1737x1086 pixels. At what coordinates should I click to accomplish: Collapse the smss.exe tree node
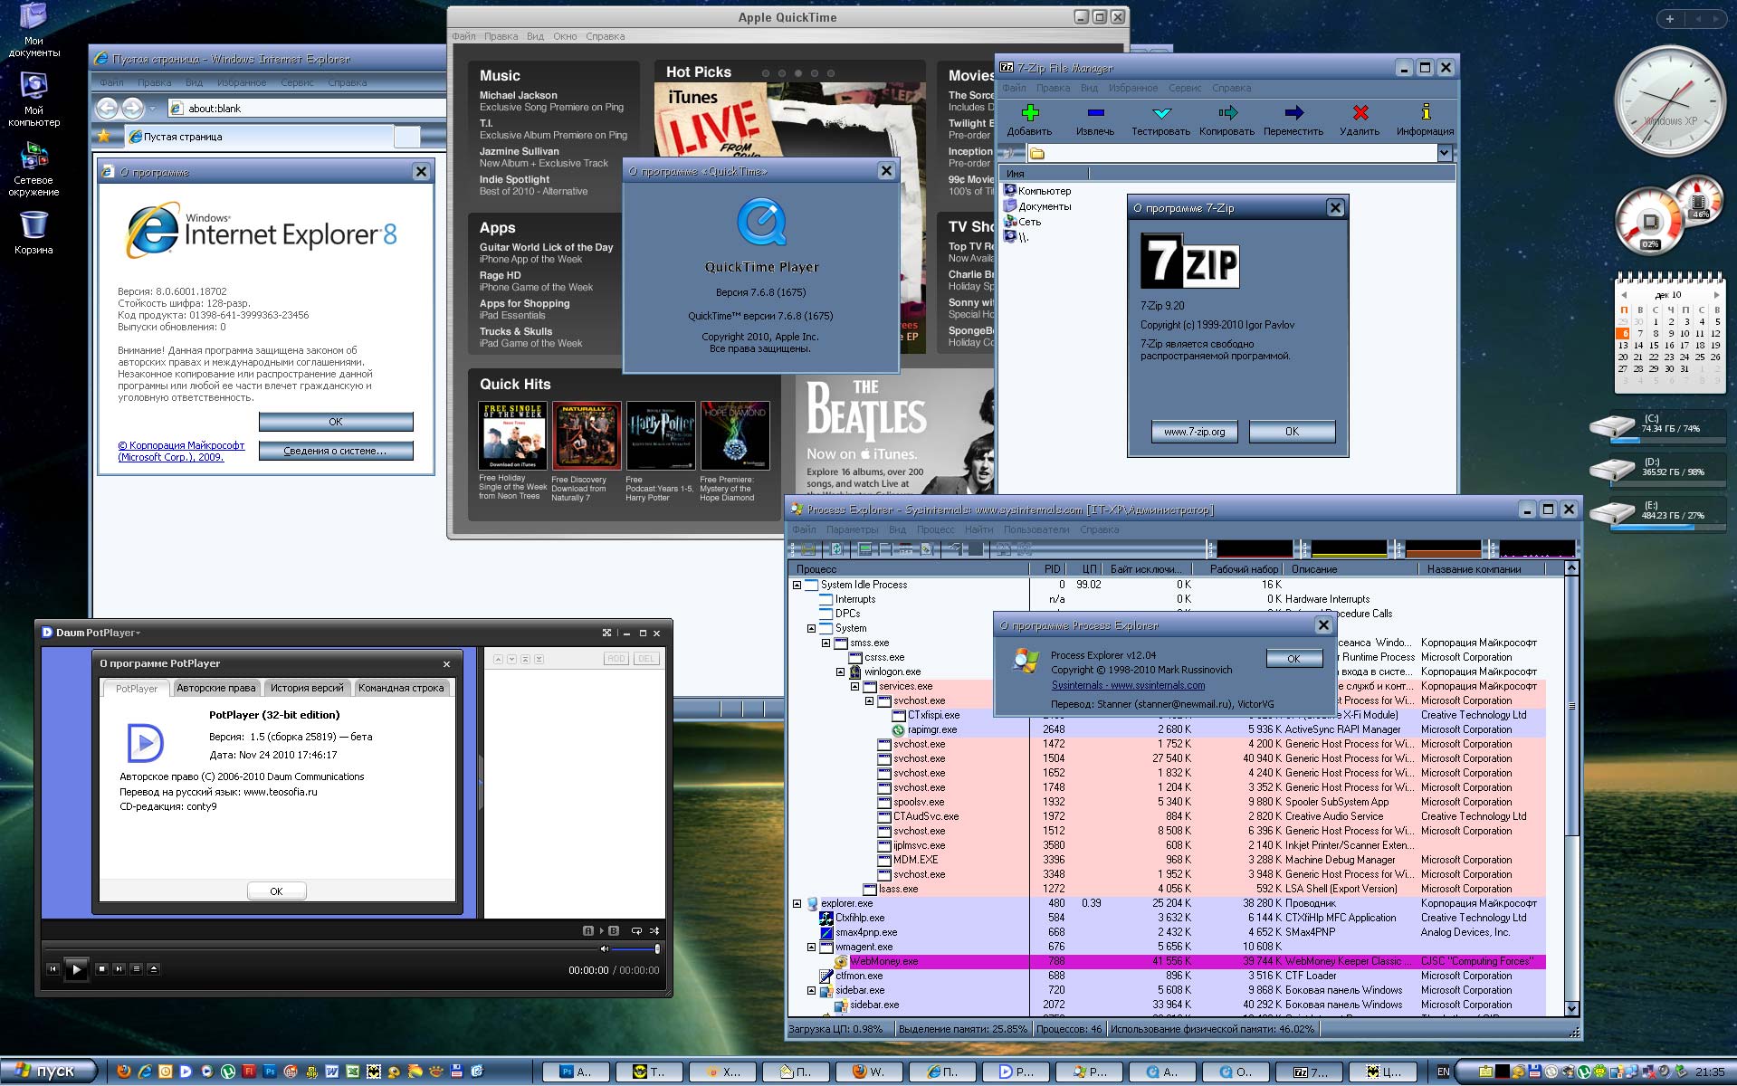click(826, 643)
